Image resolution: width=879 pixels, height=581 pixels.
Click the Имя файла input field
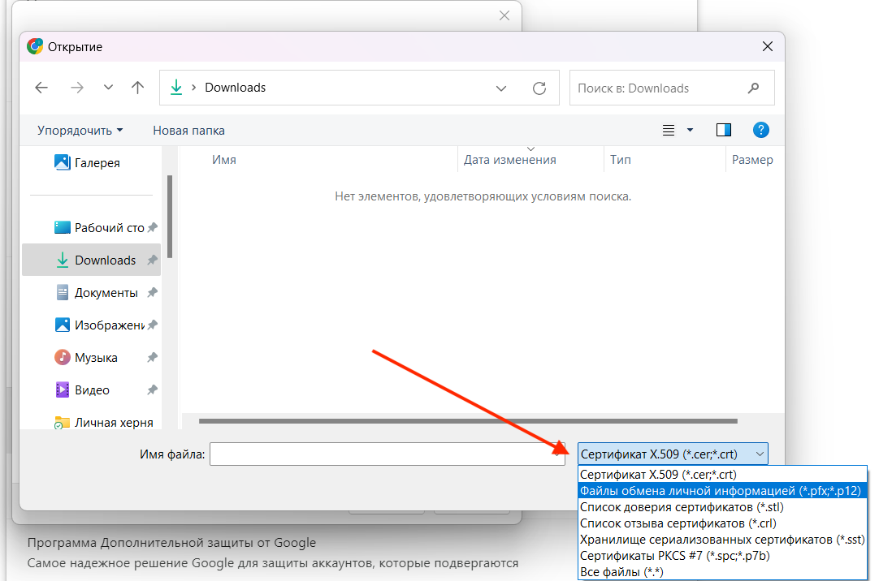(x=387, y=454)
